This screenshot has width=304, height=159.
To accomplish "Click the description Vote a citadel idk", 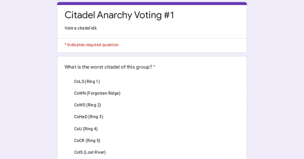I will [80, 28].
